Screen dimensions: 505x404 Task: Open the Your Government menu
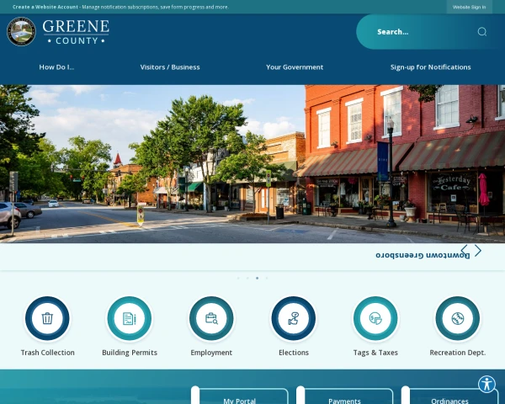click(295, 67)
